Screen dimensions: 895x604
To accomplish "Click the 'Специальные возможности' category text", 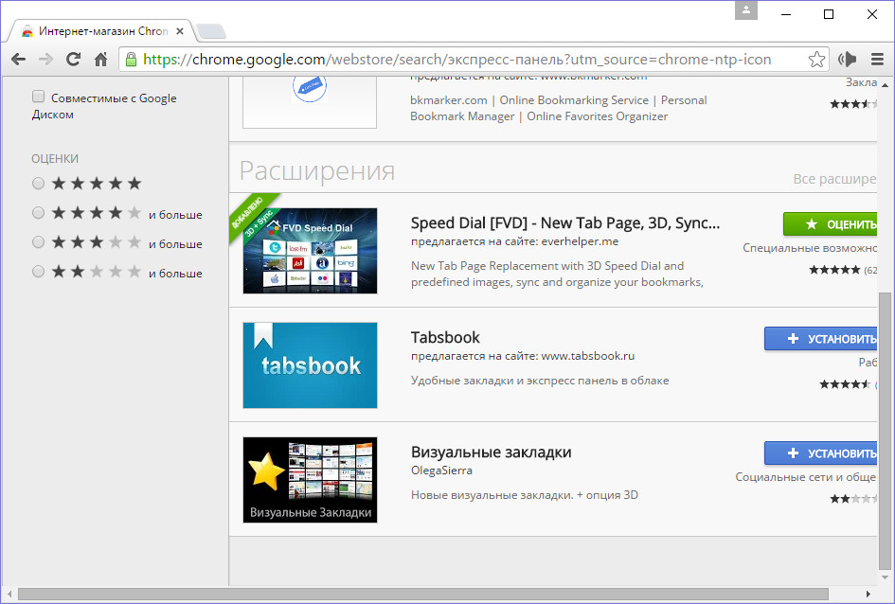I will pos(810,248).
